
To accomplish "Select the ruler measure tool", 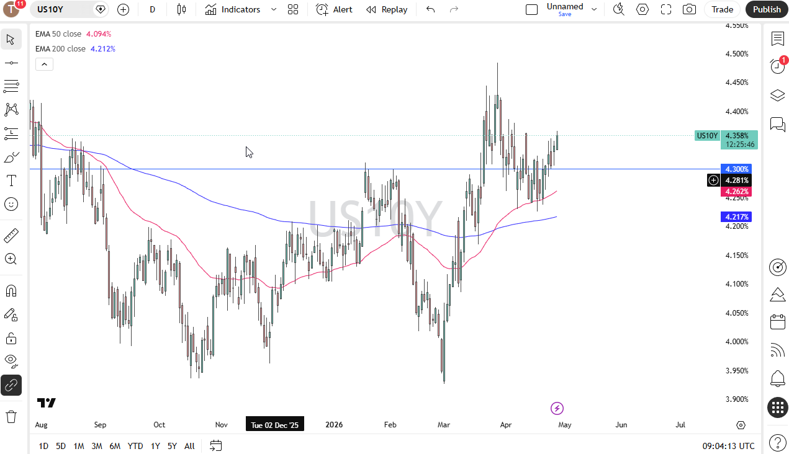I will [11, 236].
